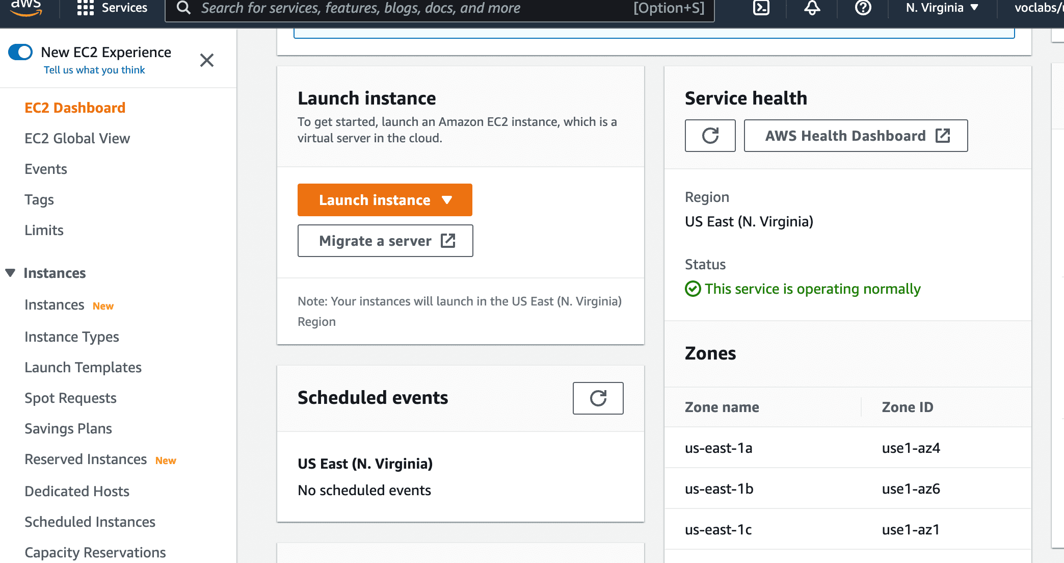Open the AWS Health Dashboard button
Viewport: 1064px width, 563px height.
[856, 136]
